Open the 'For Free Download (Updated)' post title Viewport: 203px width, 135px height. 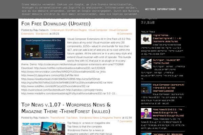click(x=56, y=24)
